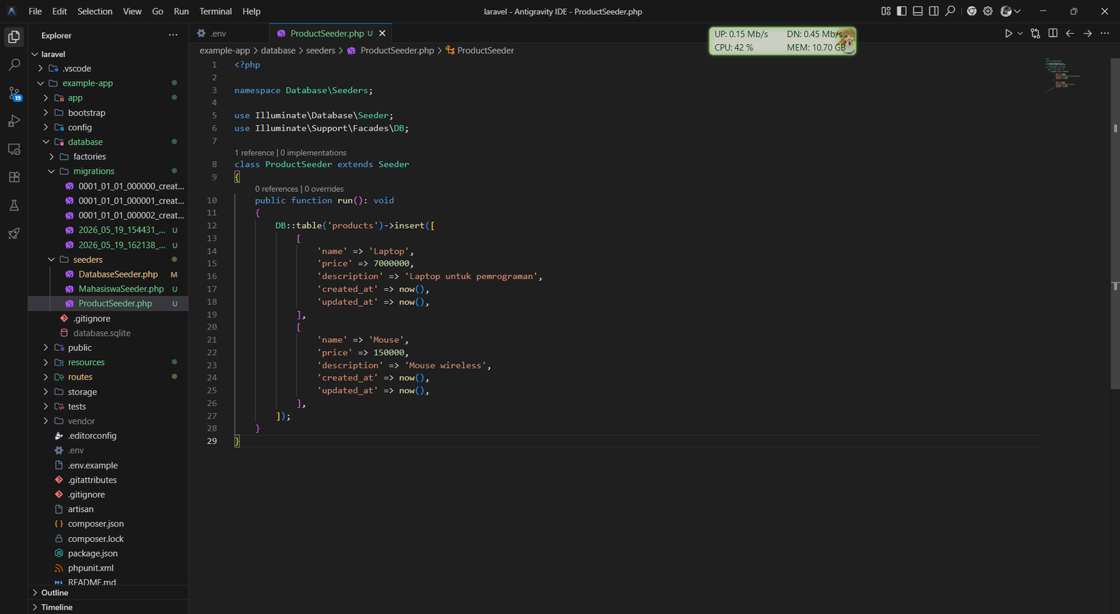Open the Explorer view in the activity bar

tap(14, 36)
